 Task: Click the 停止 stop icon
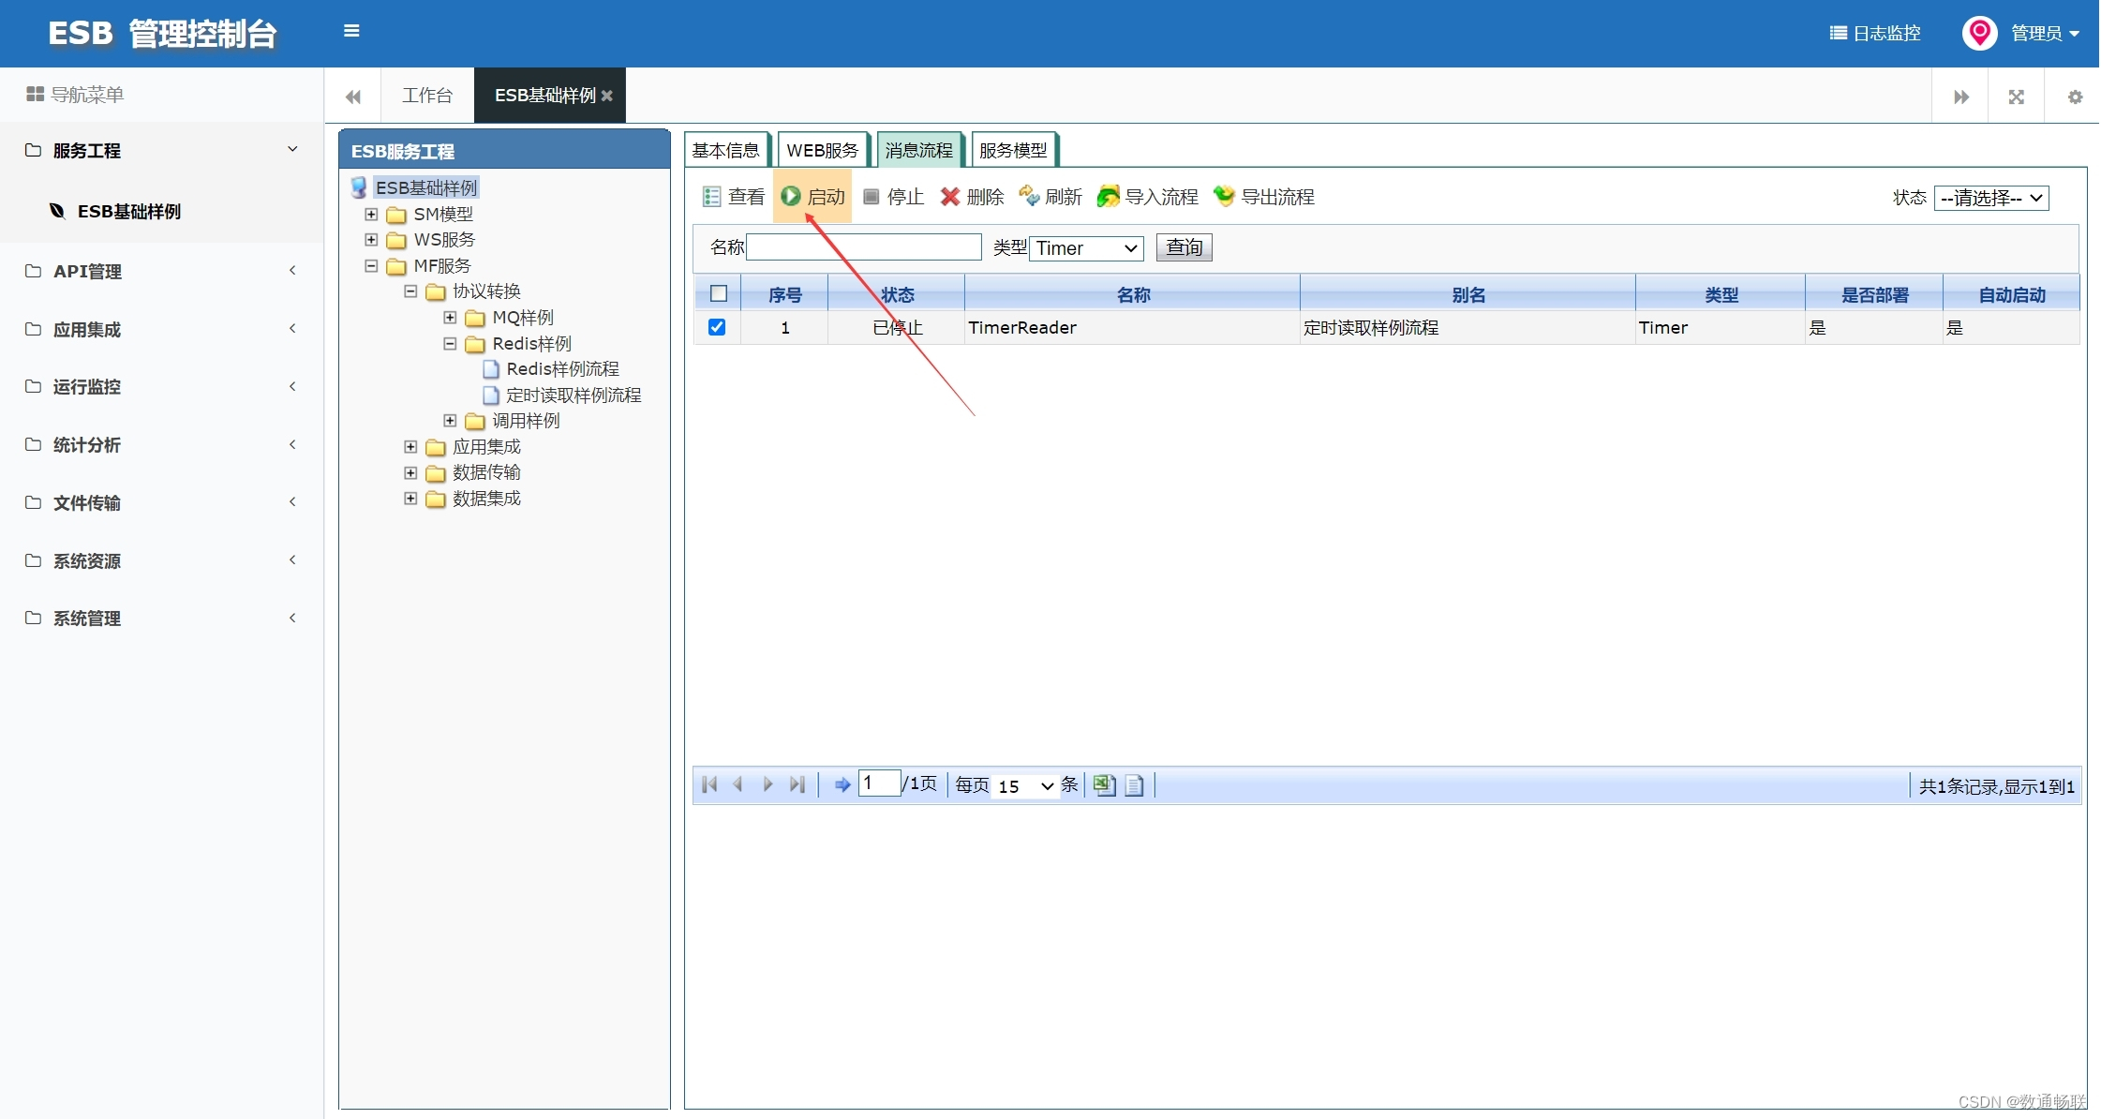pyautogui.click(x=871, y=197)
